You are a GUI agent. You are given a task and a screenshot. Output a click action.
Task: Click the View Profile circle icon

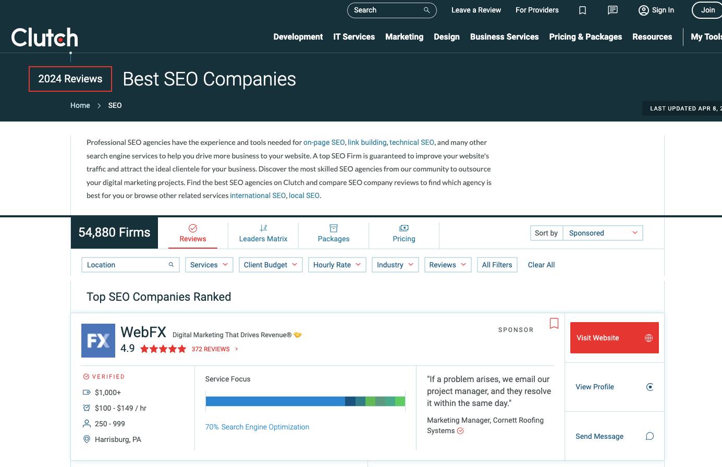click(x=650, y=387)
